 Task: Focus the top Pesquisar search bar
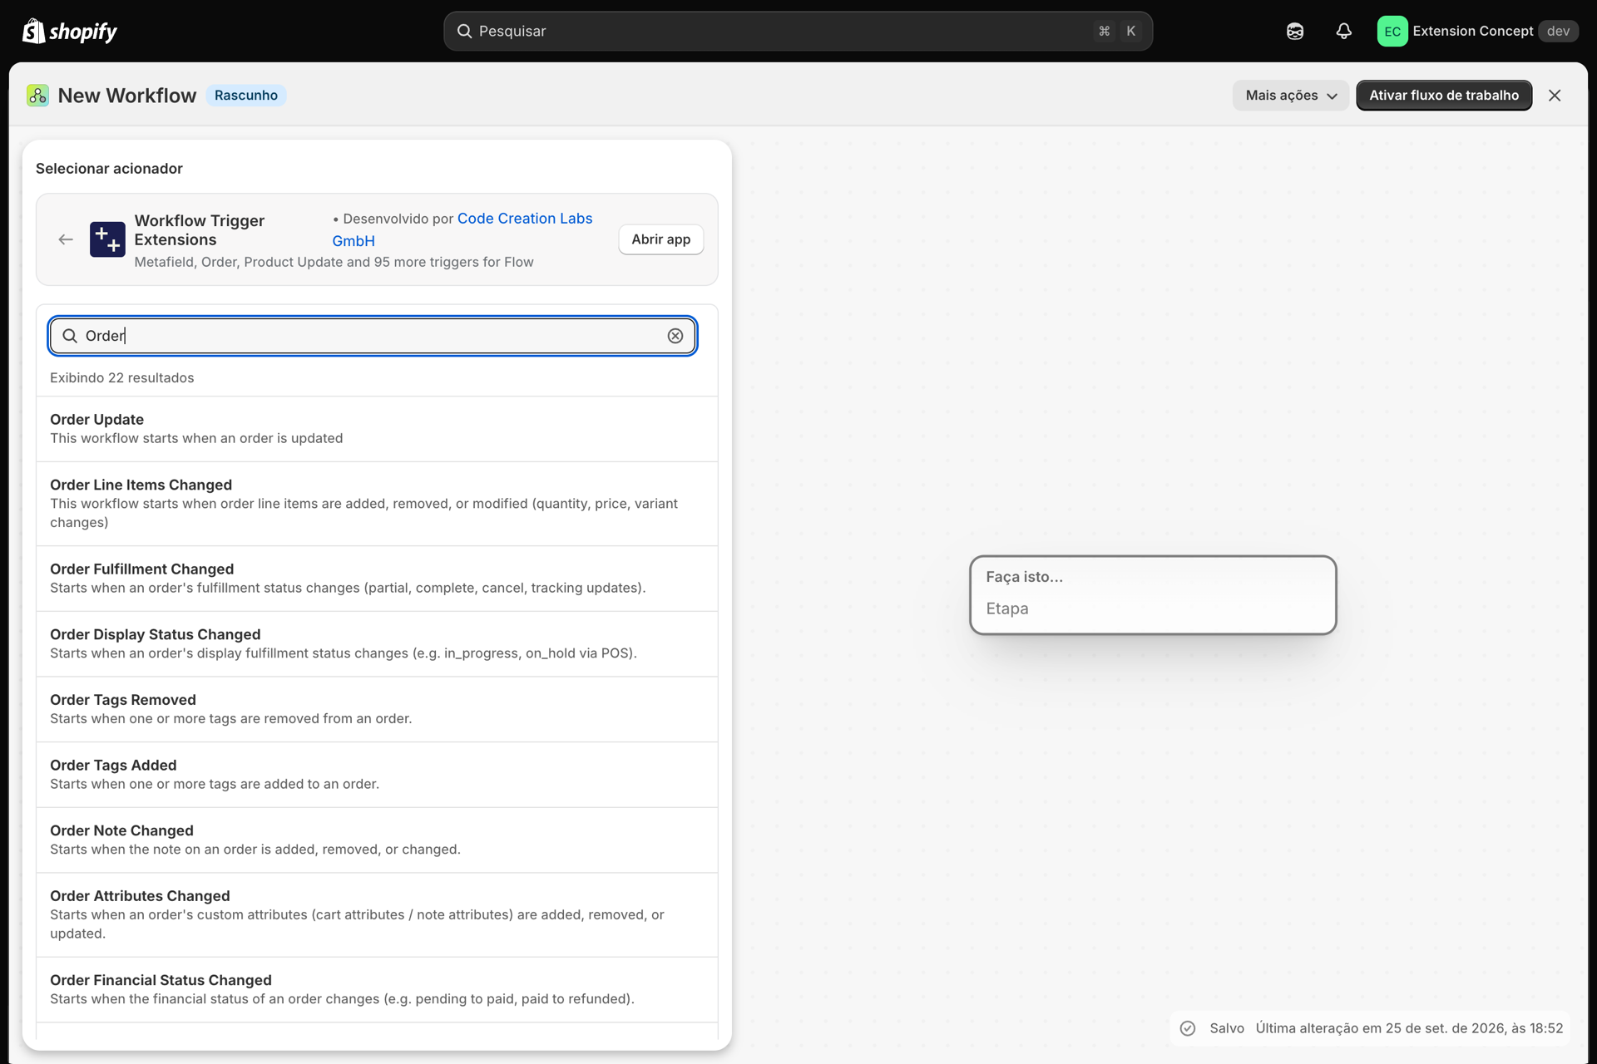[798, 31]
